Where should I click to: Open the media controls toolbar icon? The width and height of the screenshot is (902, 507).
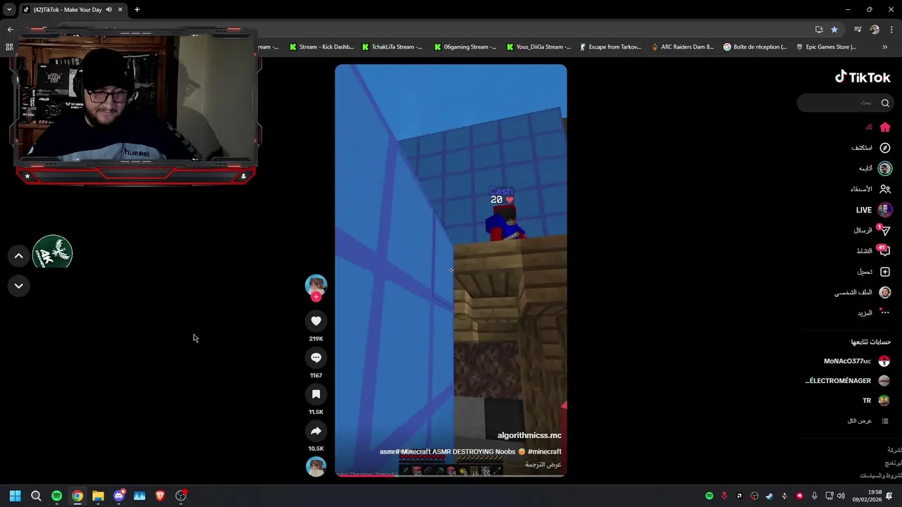(x=858, y=30)
